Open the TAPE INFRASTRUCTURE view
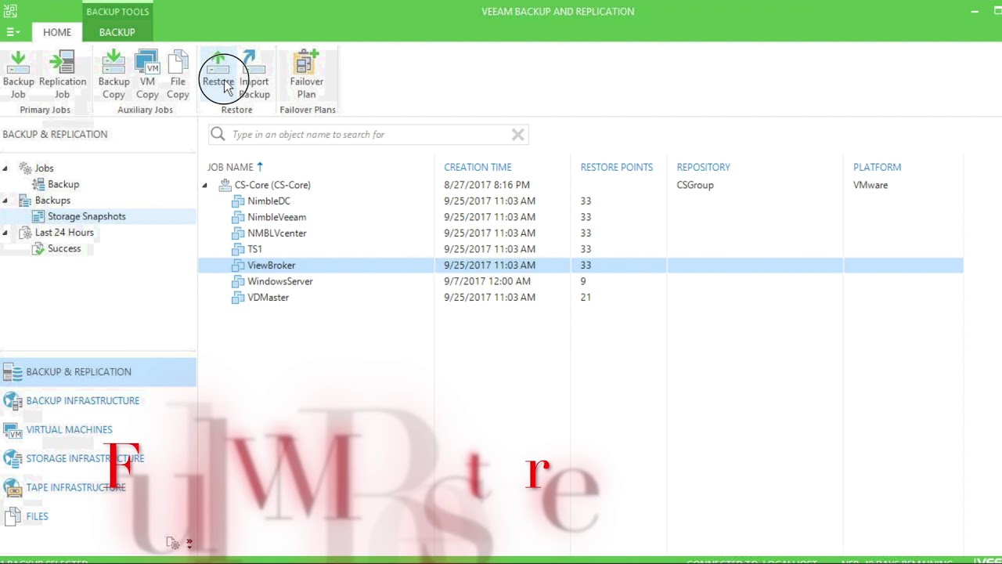The width and height of the screenshot is (1002, 564). pyautogui.click(x=98, y=487)
